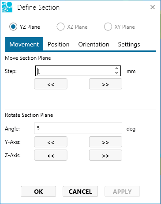Open the Position tab
The image size is (161, 204).
pyautogui.click(x=59, y=44)
